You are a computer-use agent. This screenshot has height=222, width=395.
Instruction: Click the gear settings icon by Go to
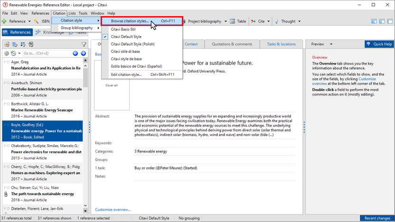pyautogui.click(x=7, y=53)
